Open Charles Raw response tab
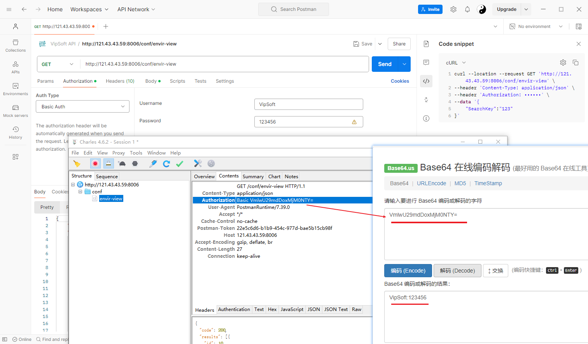This screenshot has height=344, width=588. (357, 309)
